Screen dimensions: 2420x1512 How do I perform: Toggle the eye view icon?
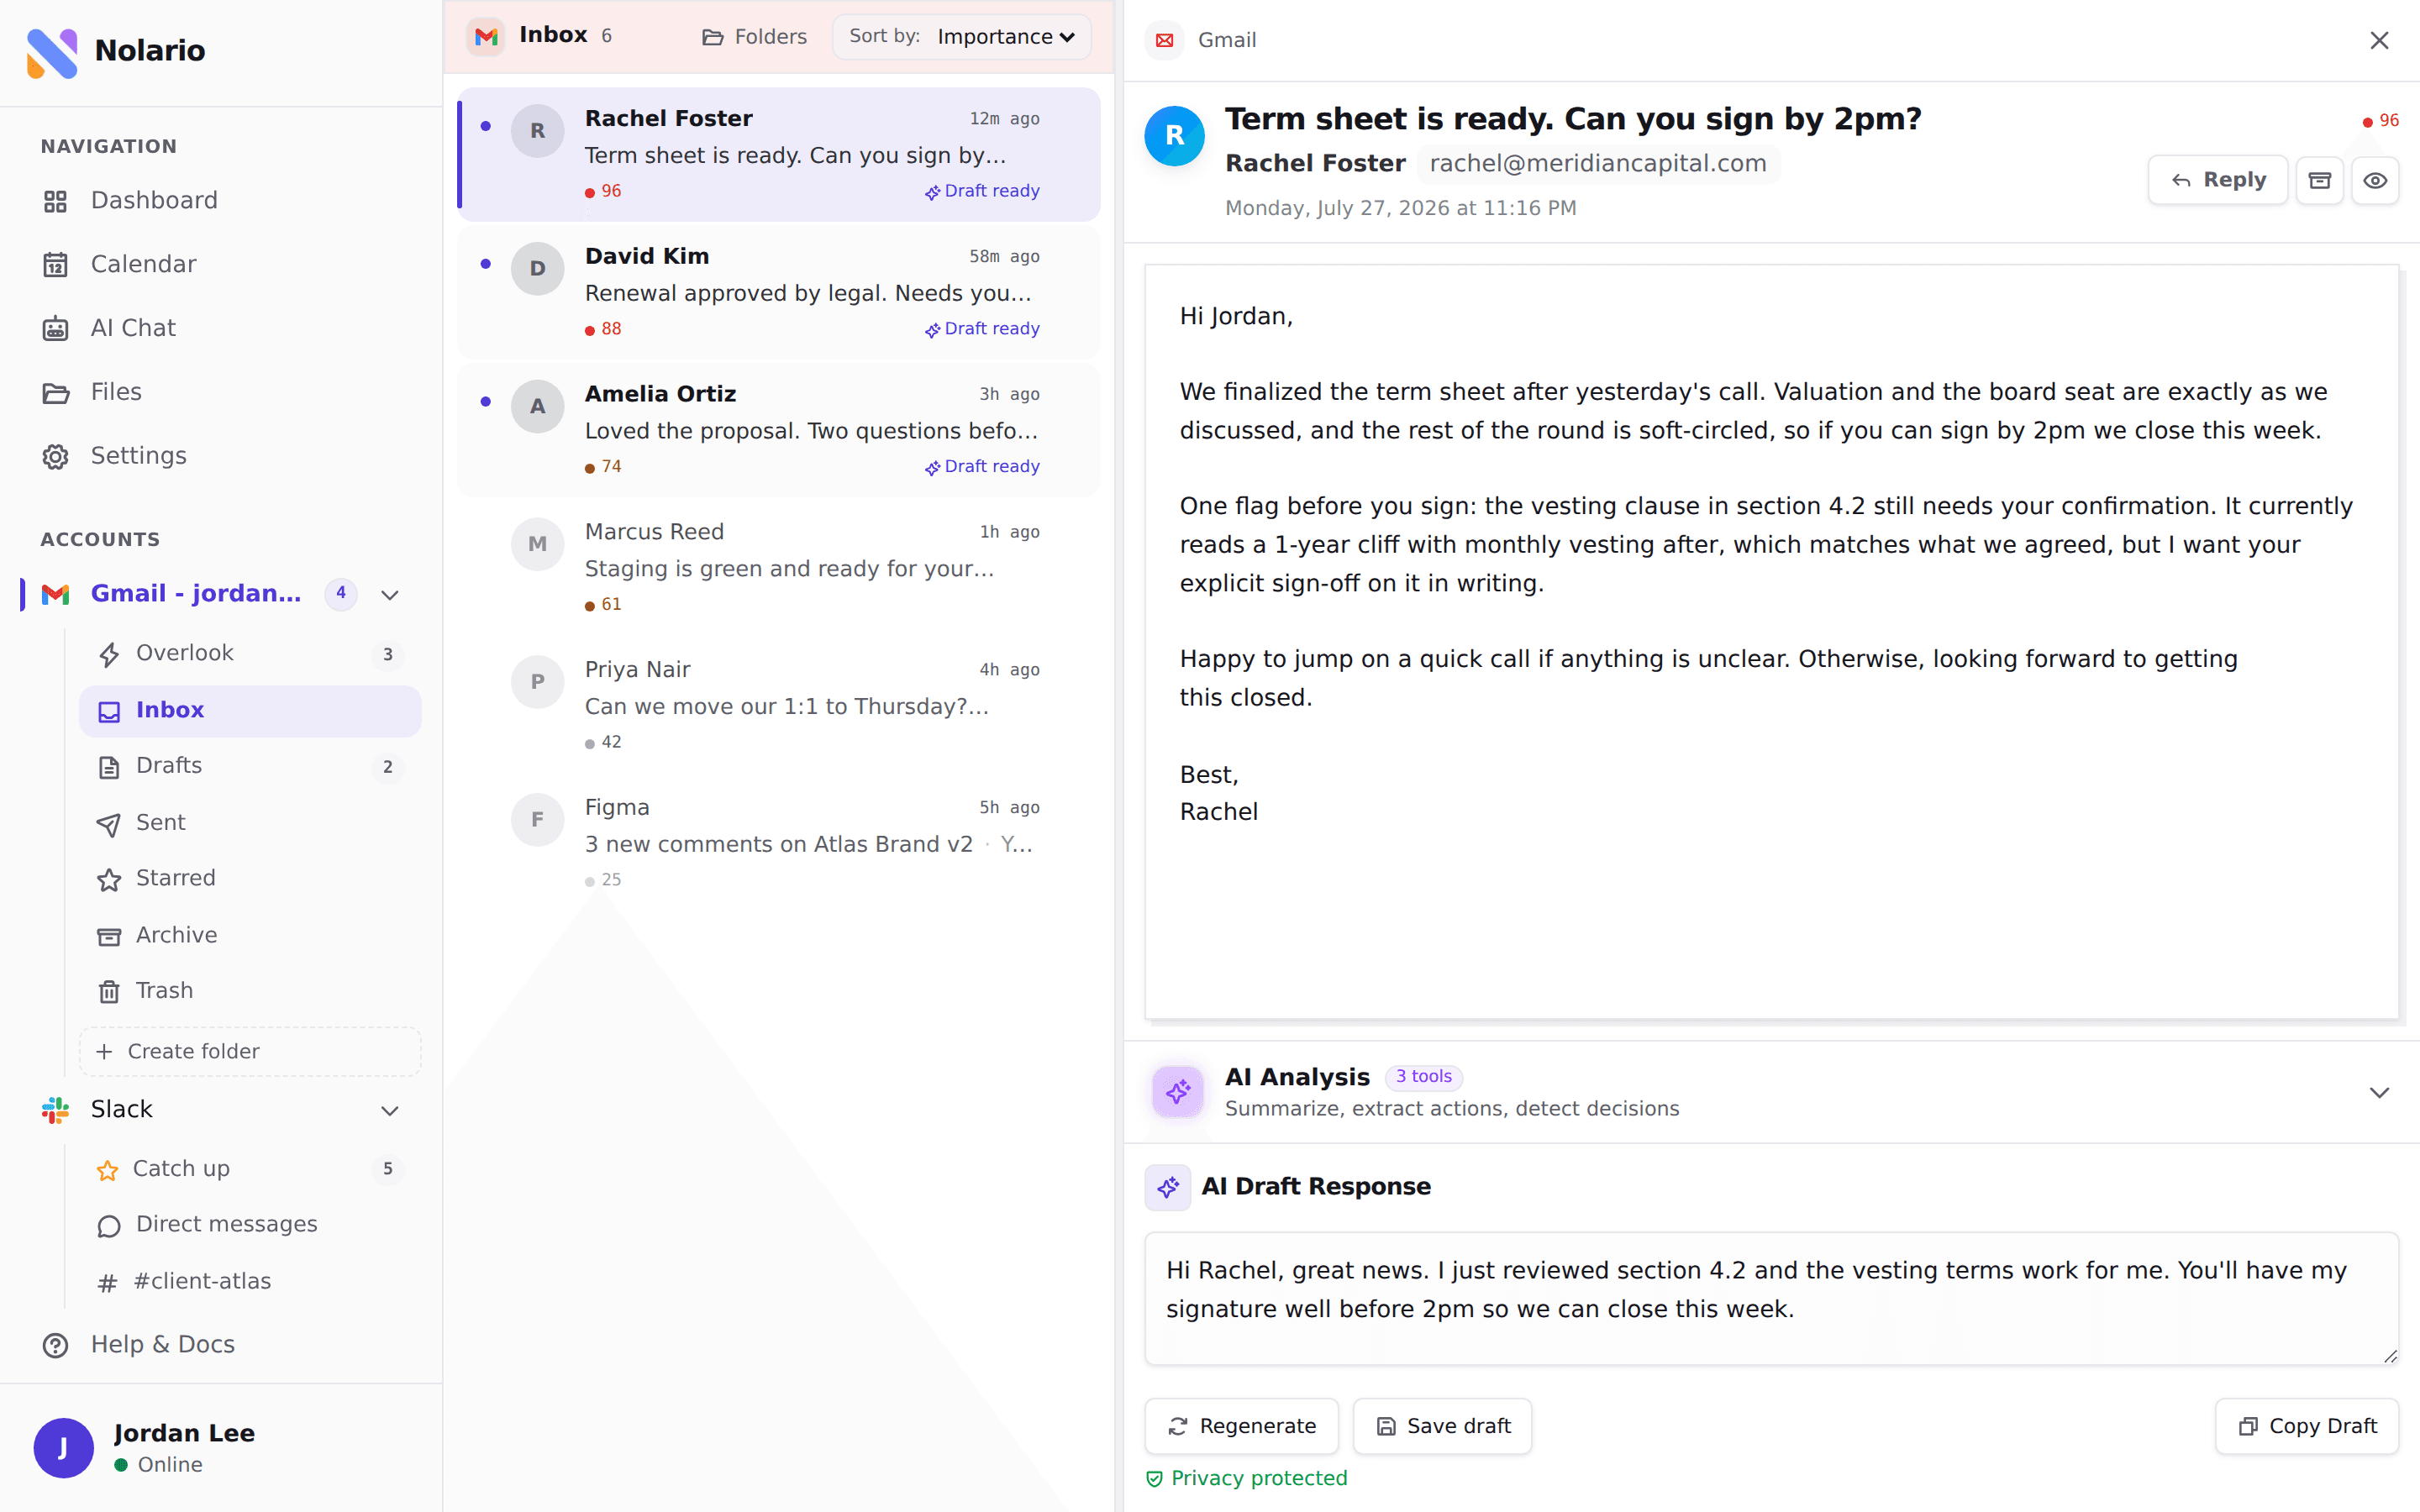(x=2375, y=180)
